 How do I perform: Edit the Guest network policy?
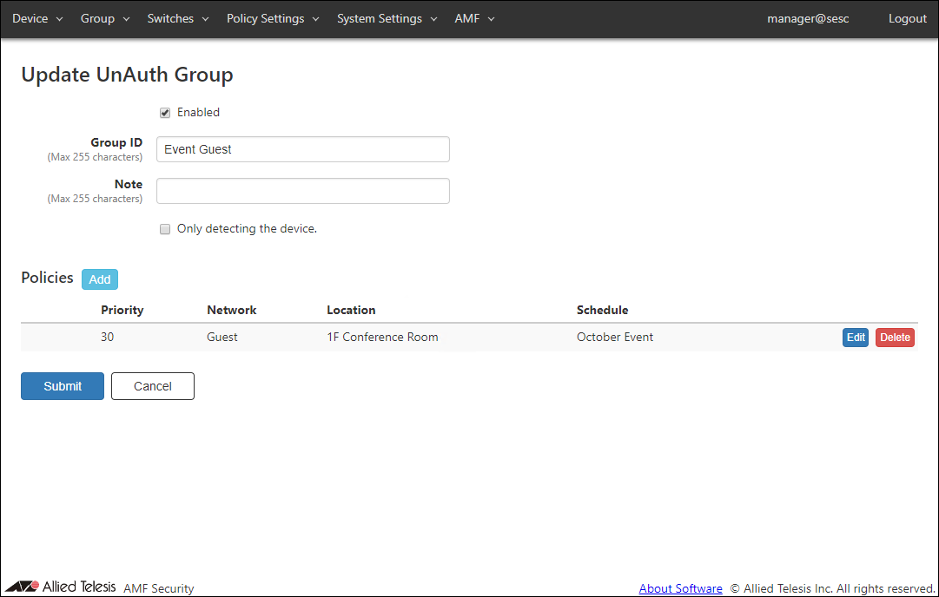(856, 338)
